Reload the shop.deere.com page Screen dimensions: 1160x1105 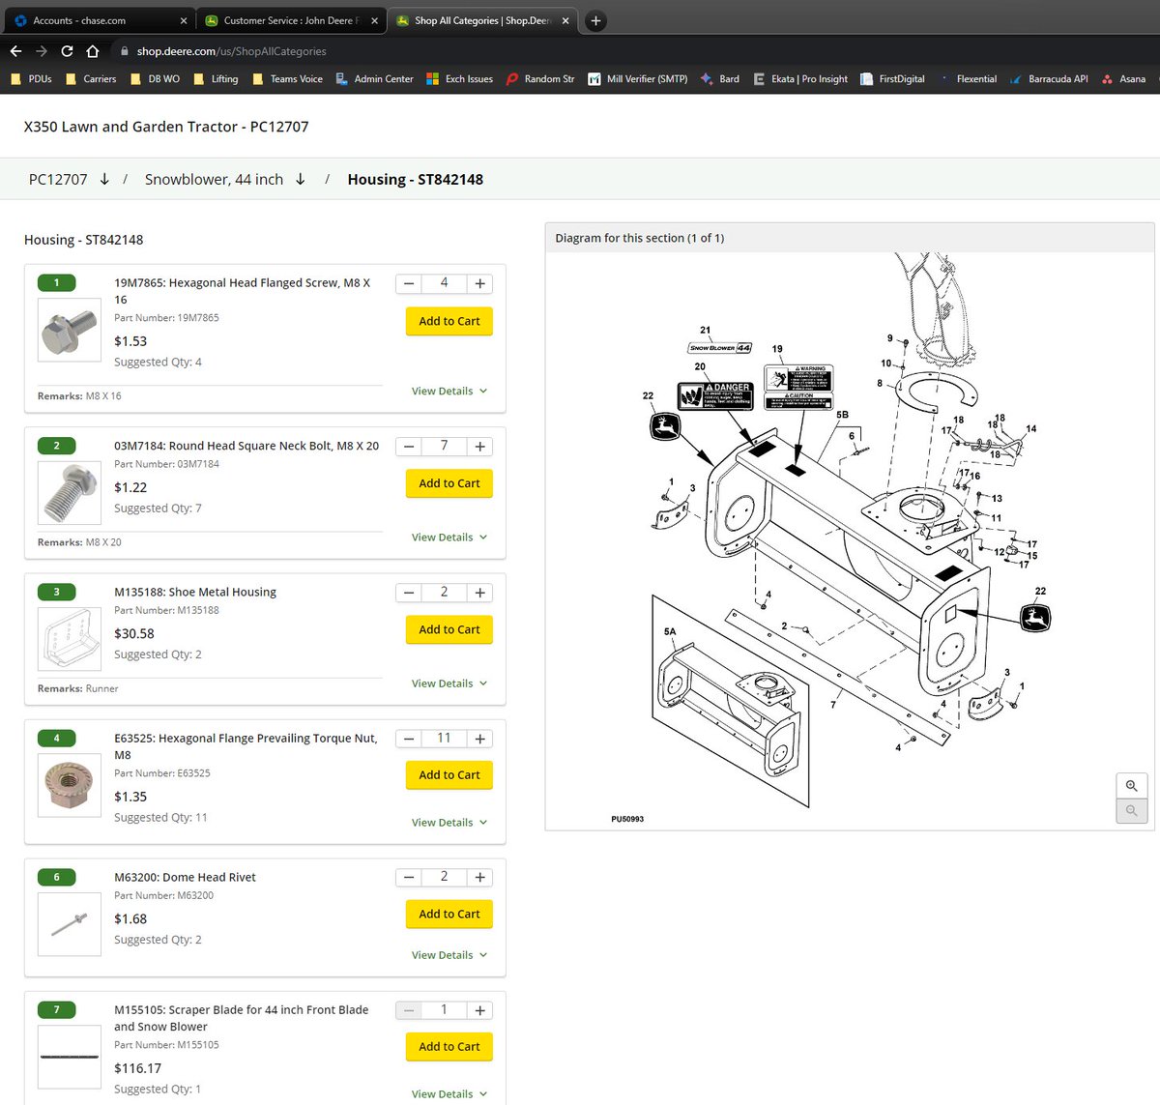click(67, 51)
